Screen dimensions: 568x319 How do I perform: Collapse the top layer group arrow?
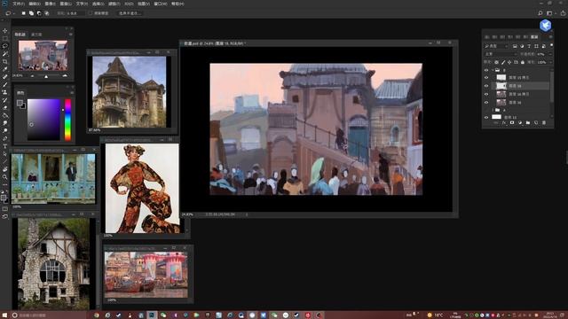[493, 70]
